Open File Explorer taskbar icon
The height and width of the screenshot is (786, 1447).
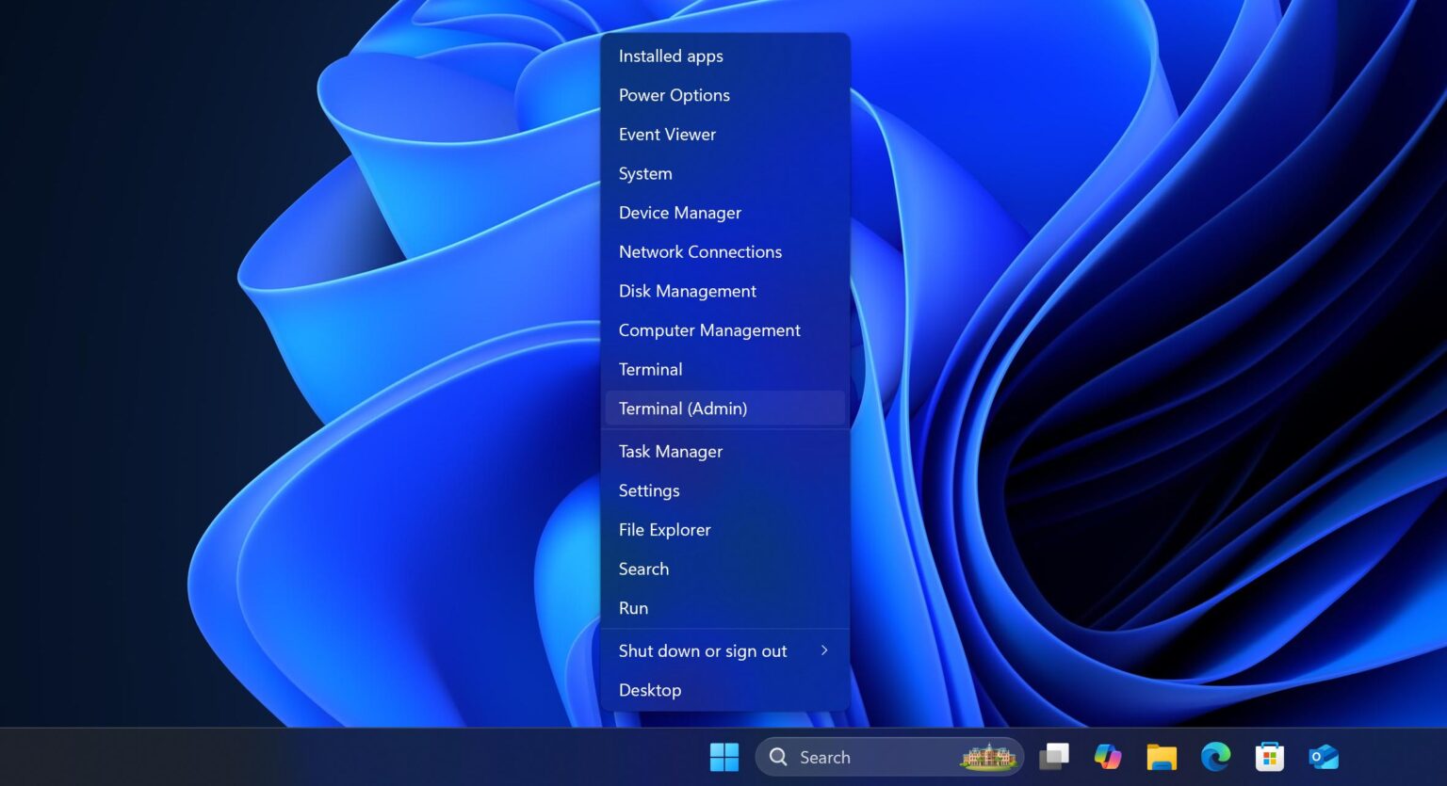tap(1162, 757)
